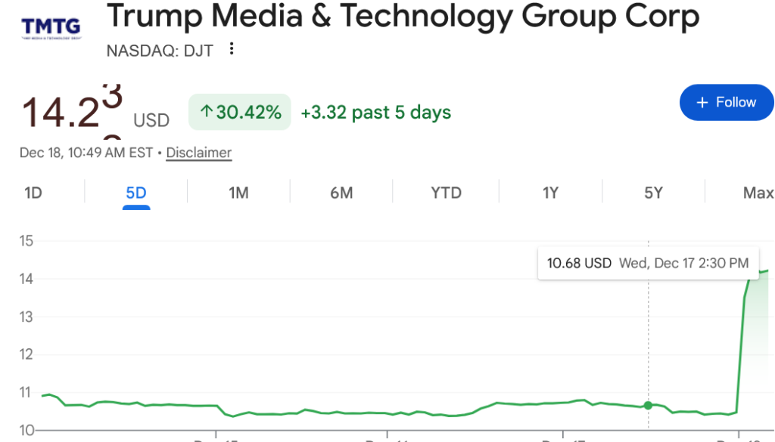The height and width of the screenshot is (442, 775).
Task: Click the current price 14.2 USD
Action: [72, 112]
